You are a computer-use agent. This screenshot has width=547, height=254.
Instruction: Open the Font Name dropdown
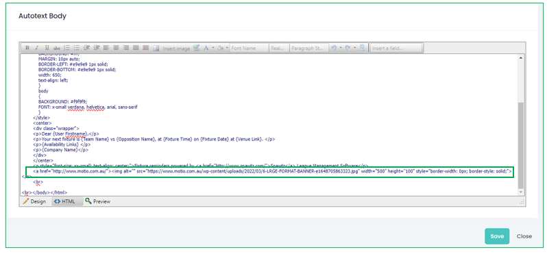point(250,48)
